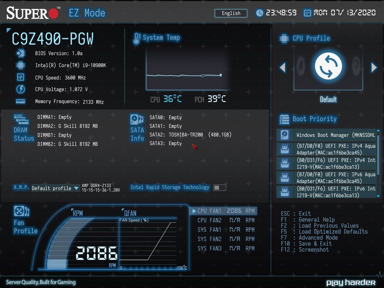Click network icon of IPv6 I219-V entry
The image size is (384, 288).
(x=285, y=192)
